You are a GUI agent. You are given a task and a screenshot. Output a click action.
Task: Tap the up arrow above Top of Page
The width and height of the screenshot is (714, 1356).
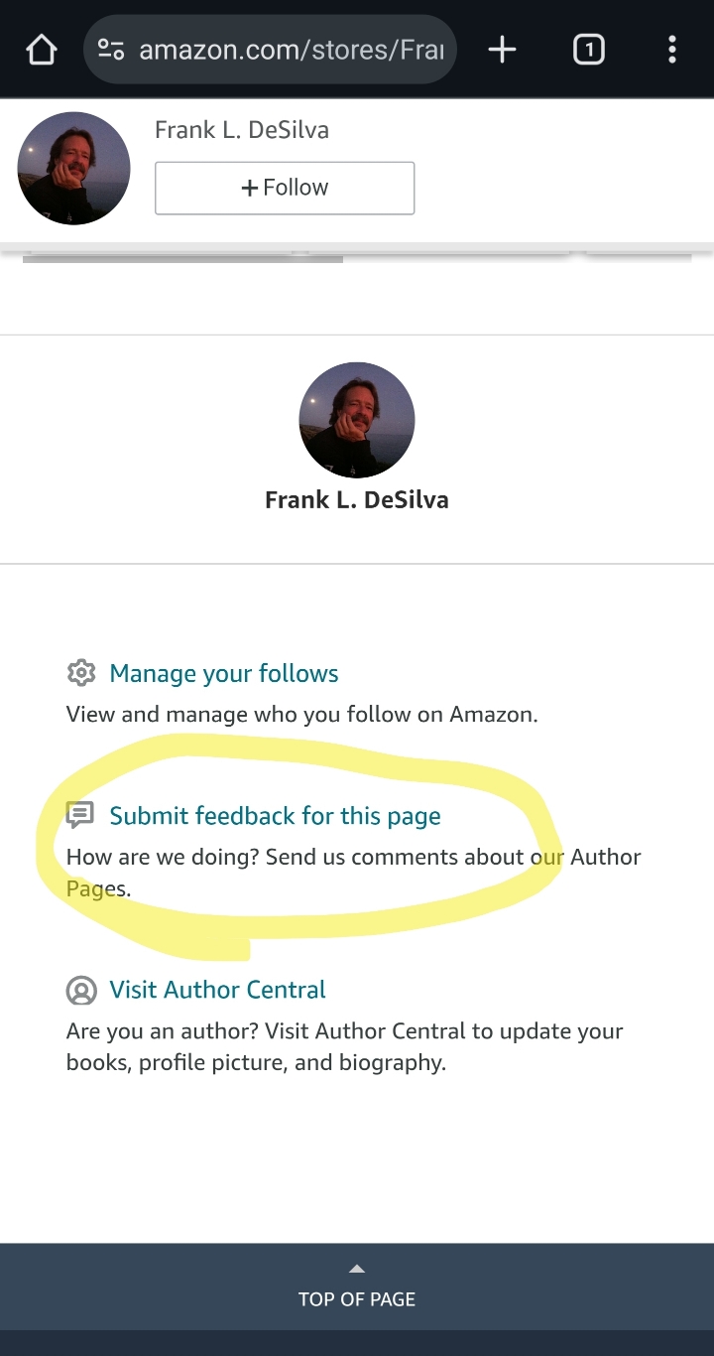[357, 1269]
